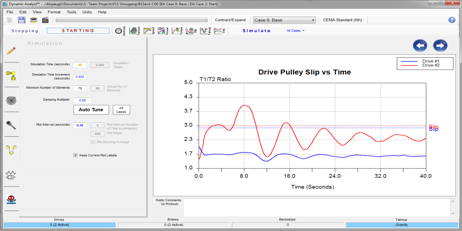Click the Damping Multiplier field
The height and width of the screenshot is (231, 462).
tap(82, 100)
